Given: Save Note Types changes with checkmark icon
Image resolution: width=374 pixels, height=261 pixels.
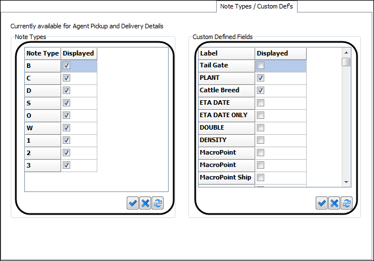Looking at the screenshot, I should tap(132, 203).
